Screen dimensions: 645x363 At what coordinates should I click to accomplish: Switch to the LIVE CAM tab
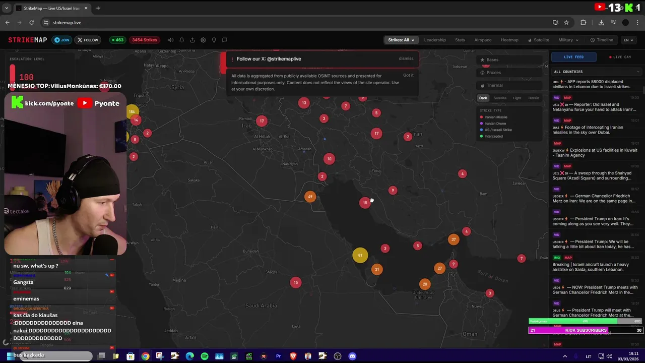pos(620,57)
